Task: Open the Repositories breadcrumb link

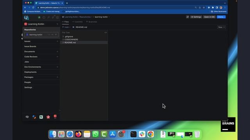Action: point(85,17)
